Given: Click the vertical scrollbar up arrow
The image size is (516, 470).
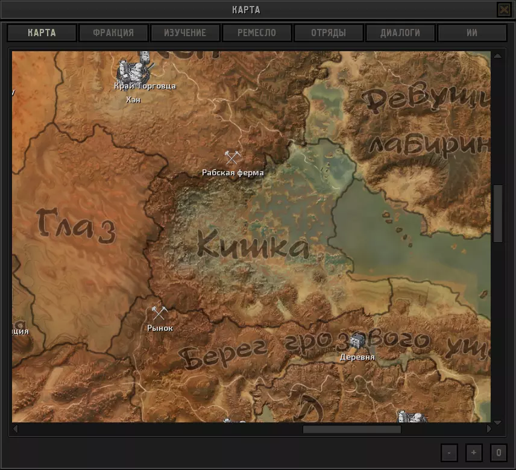Looking at the screenshot, I should point(497,56).
